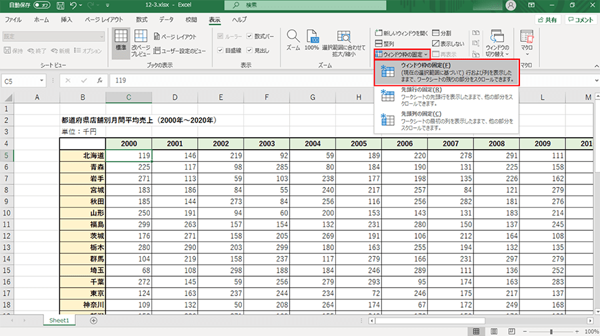Open the ホーム tab

click(41, 20)
